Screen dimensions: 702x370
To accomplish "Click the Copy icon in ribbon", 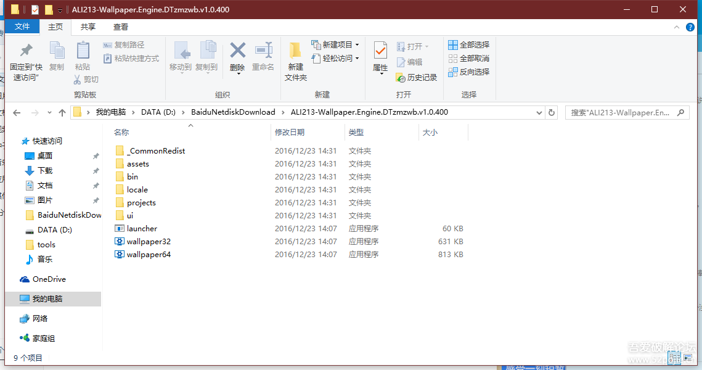I will 57,50.
